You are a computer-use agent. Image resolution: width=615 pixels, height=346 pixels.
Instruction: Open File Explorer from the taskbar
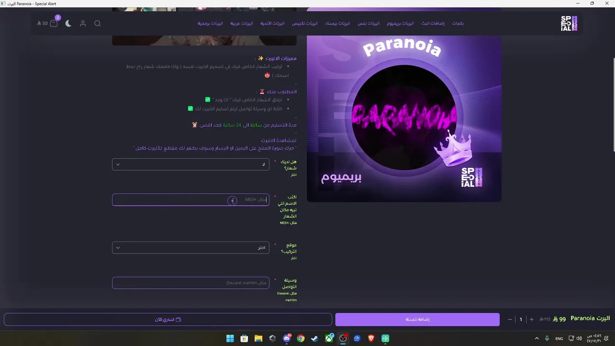coord(258,338)
